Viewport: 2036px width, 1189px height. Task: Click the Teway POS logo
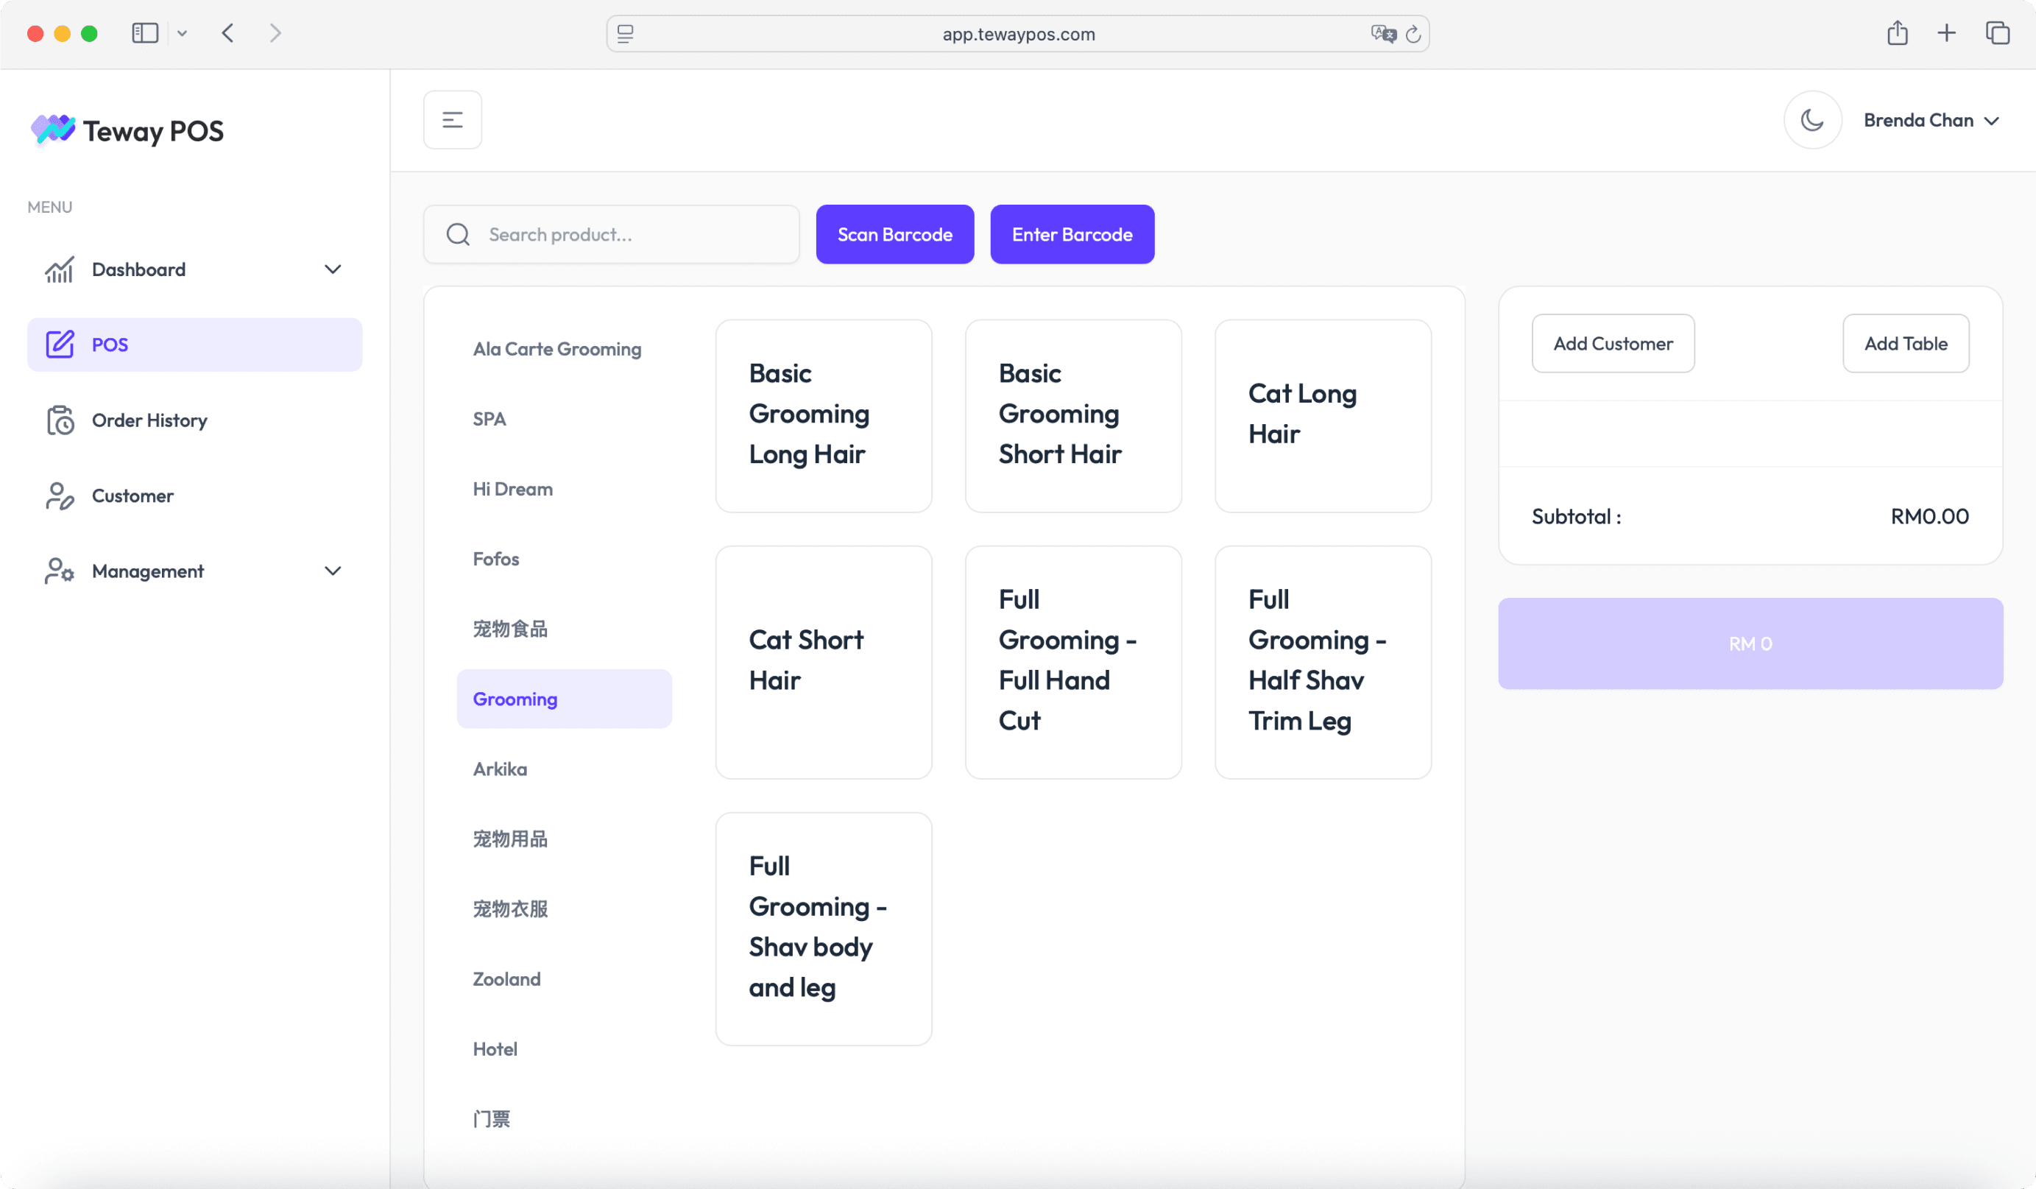[127, 131]
